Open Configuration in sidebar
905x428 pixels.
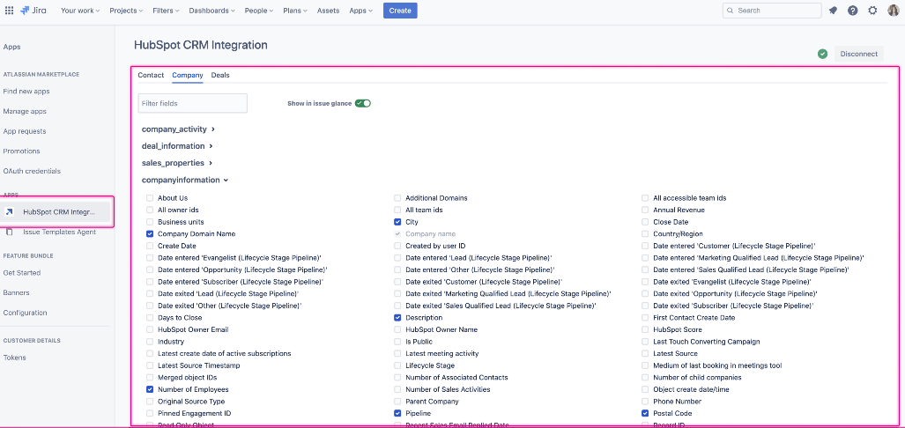point(25,313)
